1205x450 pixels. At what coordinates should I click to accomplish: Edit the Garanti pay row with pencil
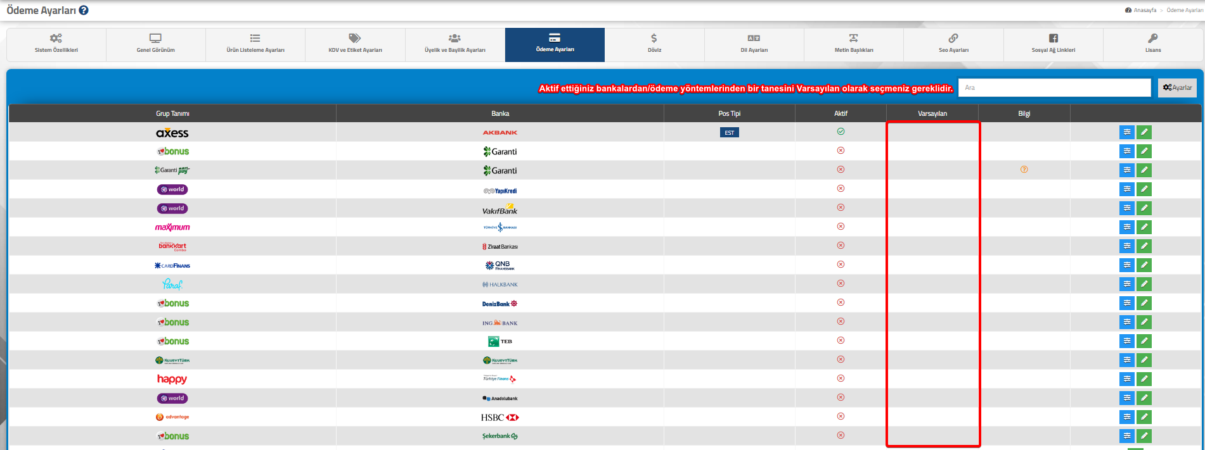pos(1144,170)
